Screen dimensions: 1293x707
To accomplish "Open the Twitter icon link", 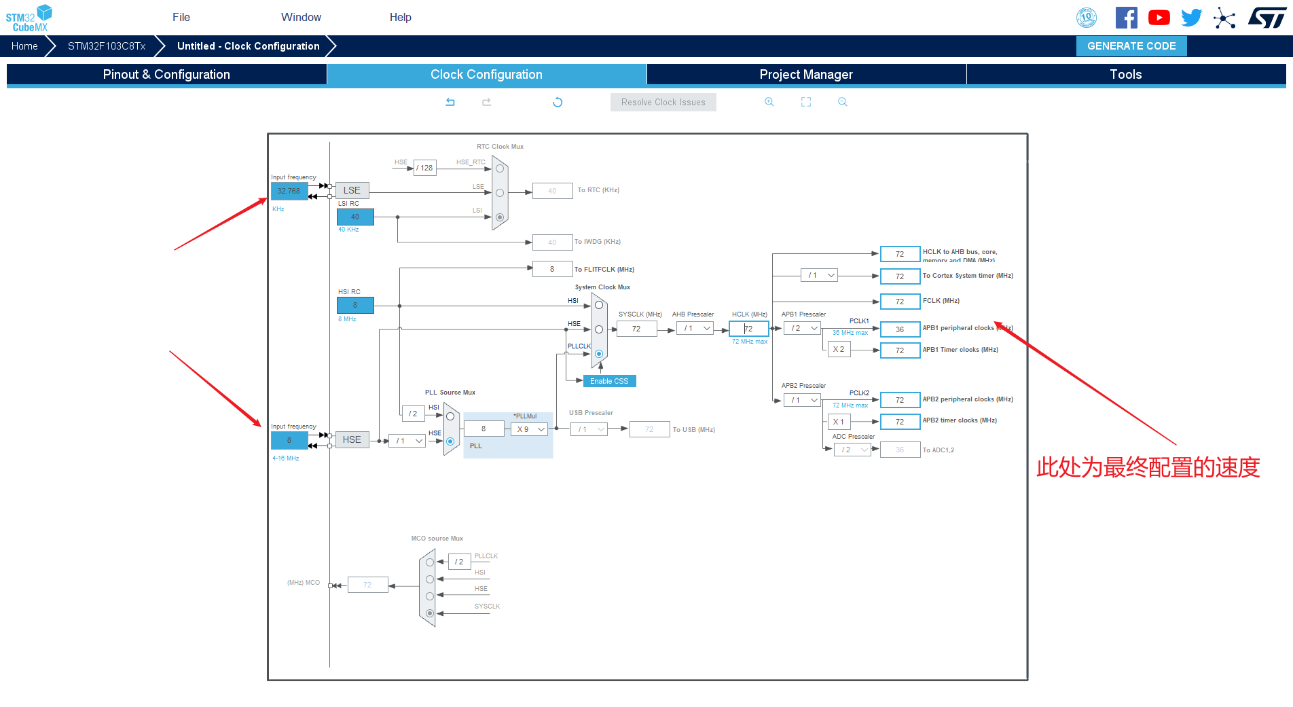I will [1192, 18].
